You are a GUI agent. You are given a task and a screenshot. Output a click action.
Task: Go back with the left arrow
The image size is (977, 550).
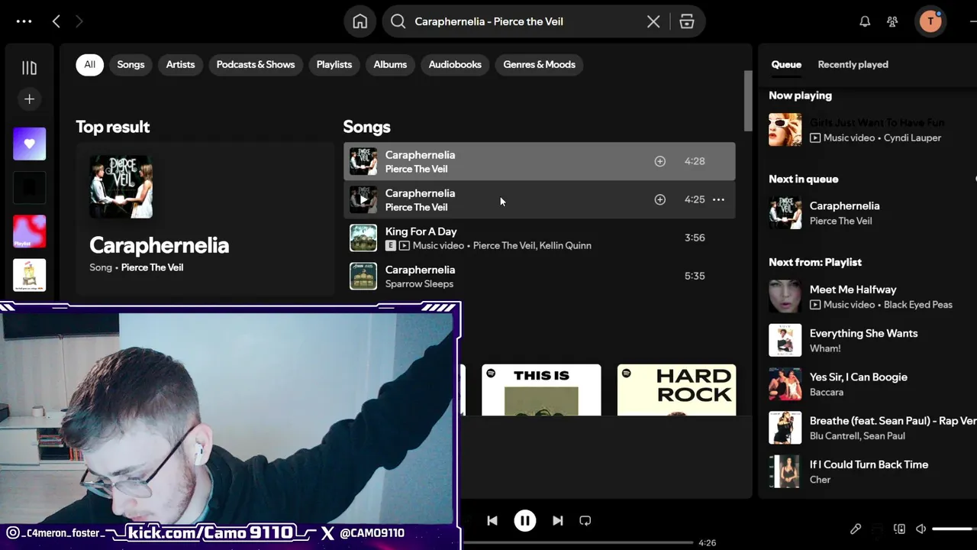pos(56,21)
